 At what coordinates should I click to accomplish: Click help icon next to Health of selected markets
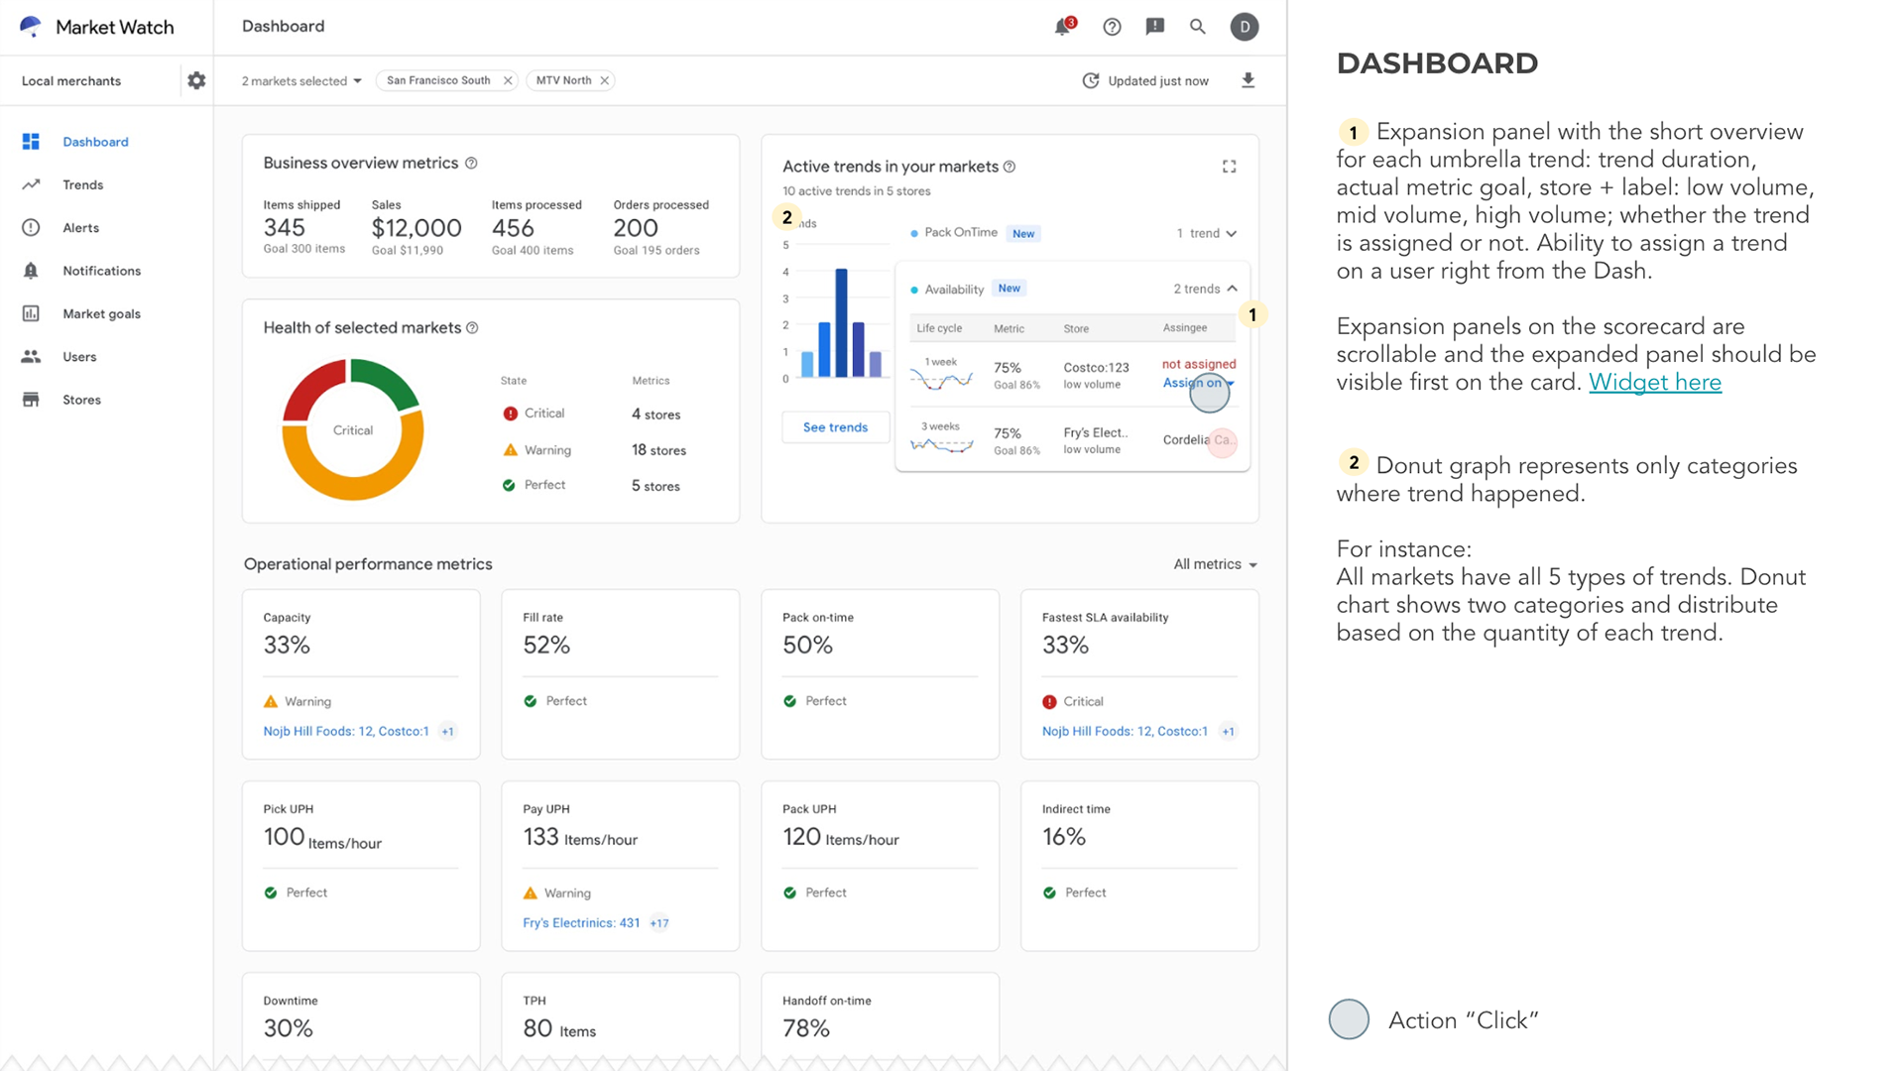tap(472, 327)
